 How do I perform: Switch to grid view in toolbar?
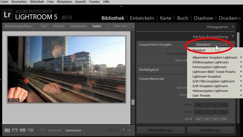coord(7,130)
